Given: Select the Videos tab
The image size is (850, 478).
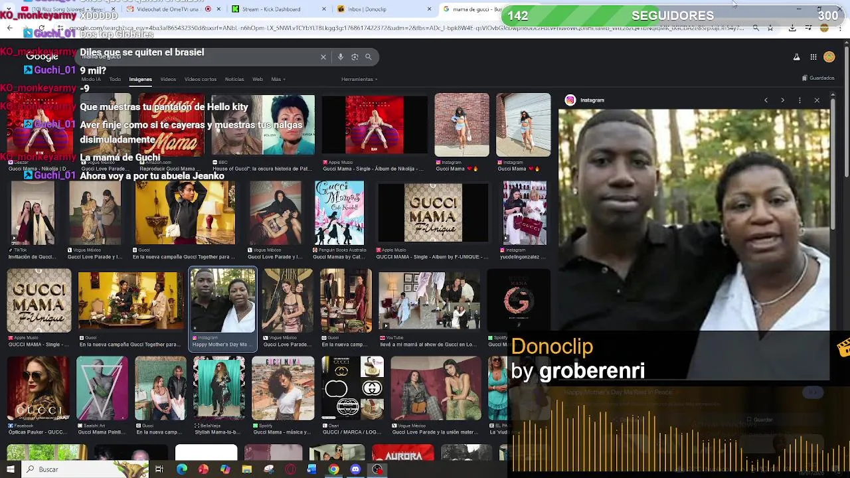Looking at the screenshot, I should pos(168,79).
